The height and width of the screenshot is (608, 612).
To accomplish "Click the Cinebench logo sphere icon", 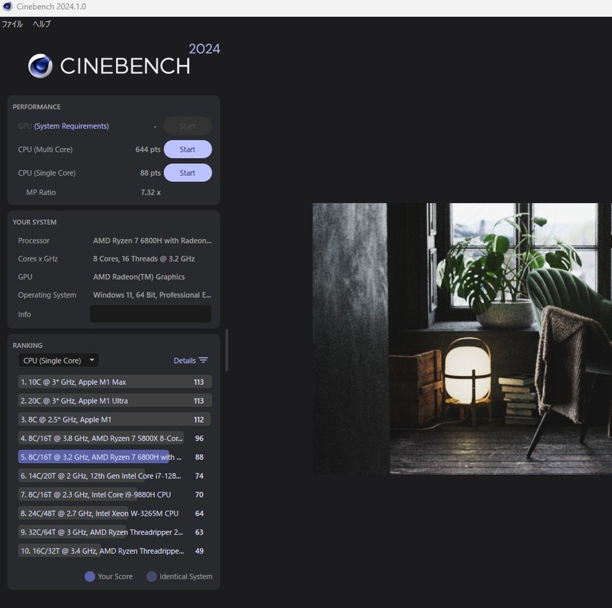I will point(40,66).
